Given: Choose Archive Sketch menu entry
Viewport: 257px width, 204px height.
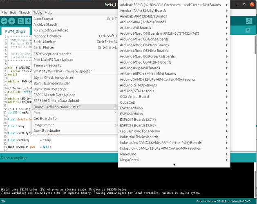Looking at the screenshot, I should pos(75,24).
